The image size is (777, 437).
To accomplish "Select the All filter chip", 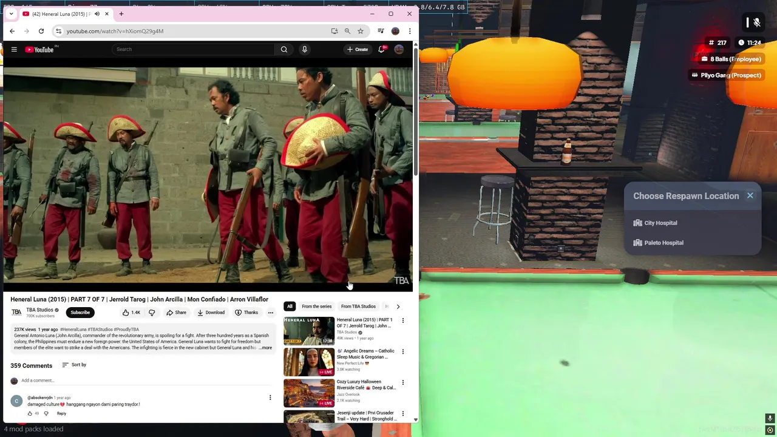I will point(290,307).
